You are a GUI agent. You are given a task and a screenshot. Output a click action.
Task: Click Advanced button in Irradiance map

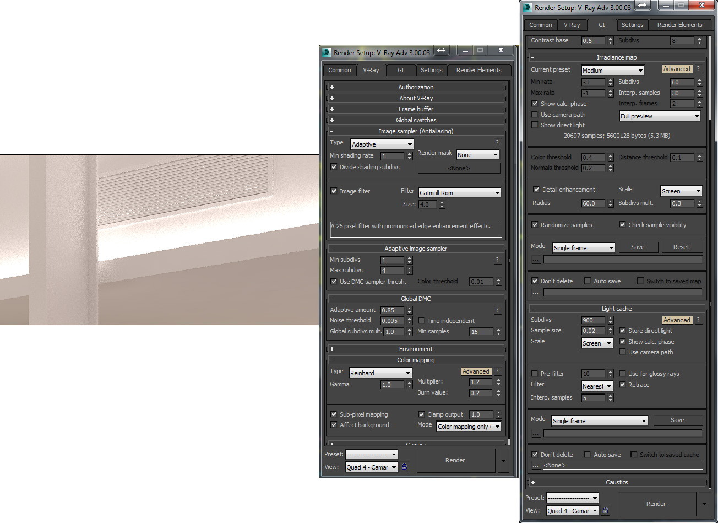click(677, 69)
